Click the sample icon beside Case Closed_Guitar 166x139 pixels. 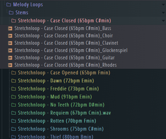point(10,58)
